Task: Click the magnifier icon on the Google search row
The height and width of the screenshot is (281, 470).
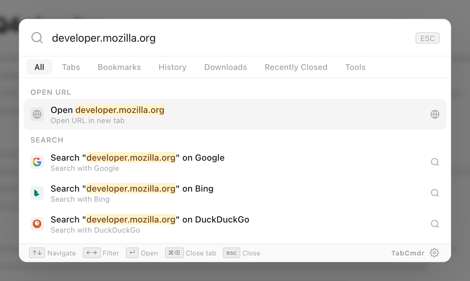Action: pos(435,162)
